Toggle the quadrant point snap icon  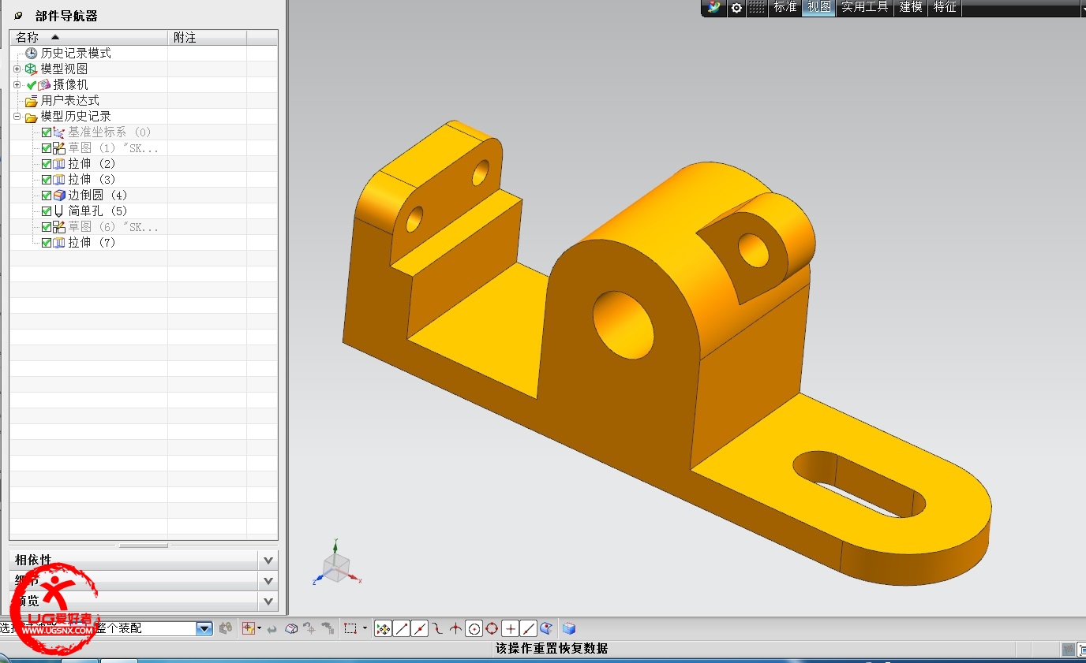[x=492, y=628]
